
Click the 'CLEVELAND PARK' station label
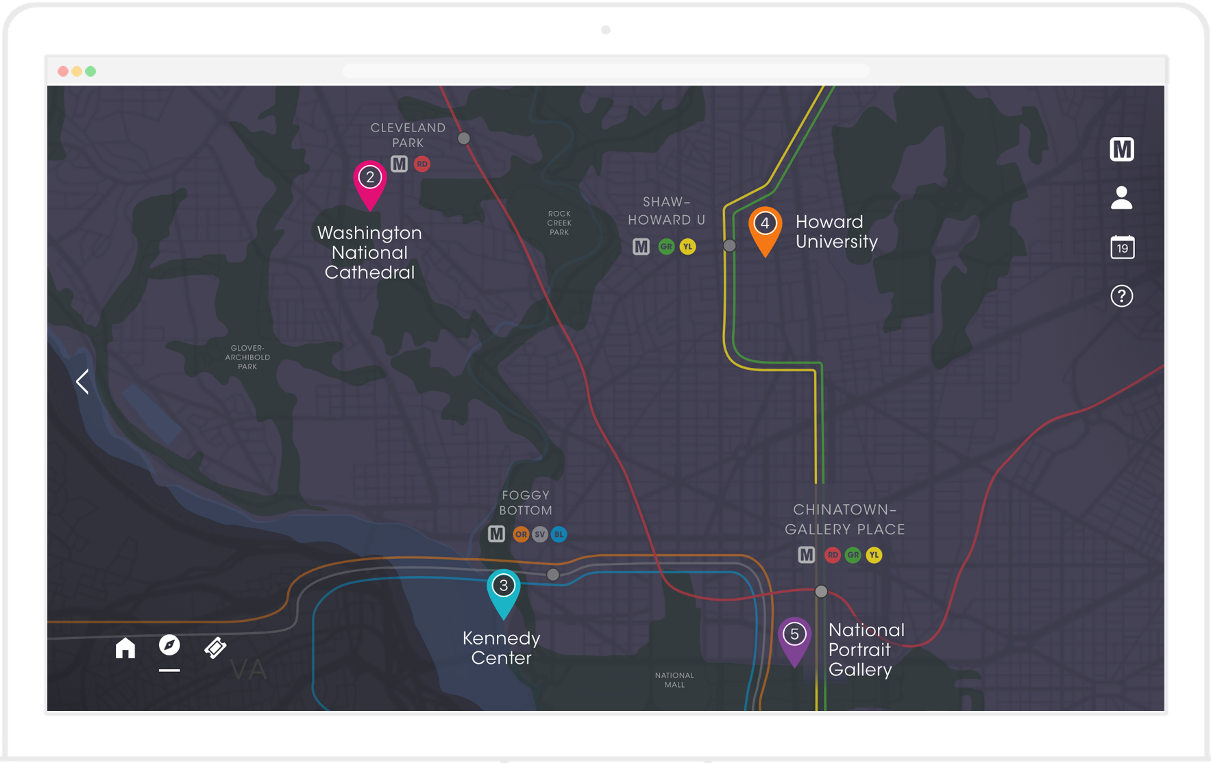tap(408, 135)
